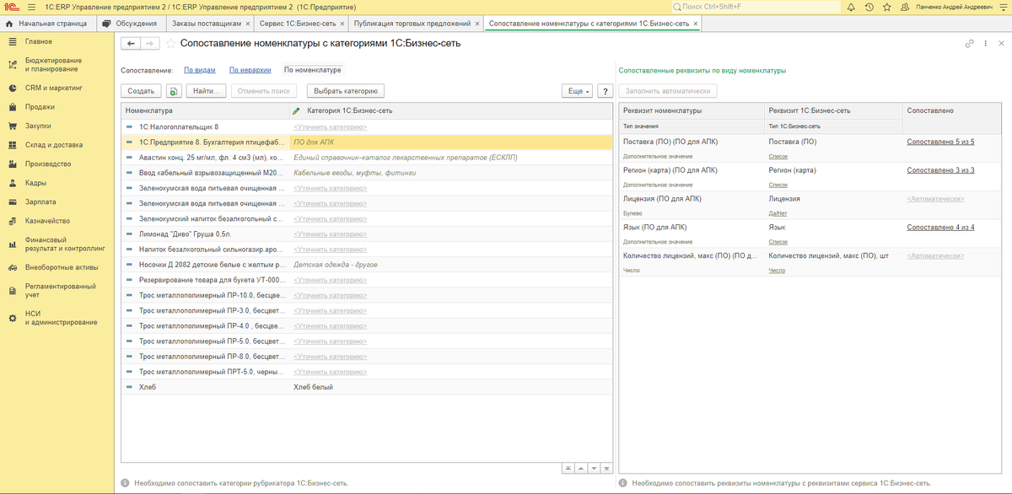Click the global search field
The width and height of the screenshot is (1012, 494).
coord(755,7)
